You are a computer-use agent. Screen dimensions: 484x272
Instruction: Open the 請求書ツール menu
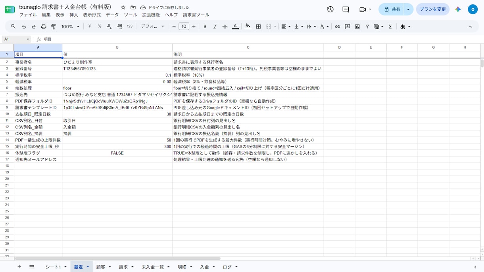coord(196,15)
